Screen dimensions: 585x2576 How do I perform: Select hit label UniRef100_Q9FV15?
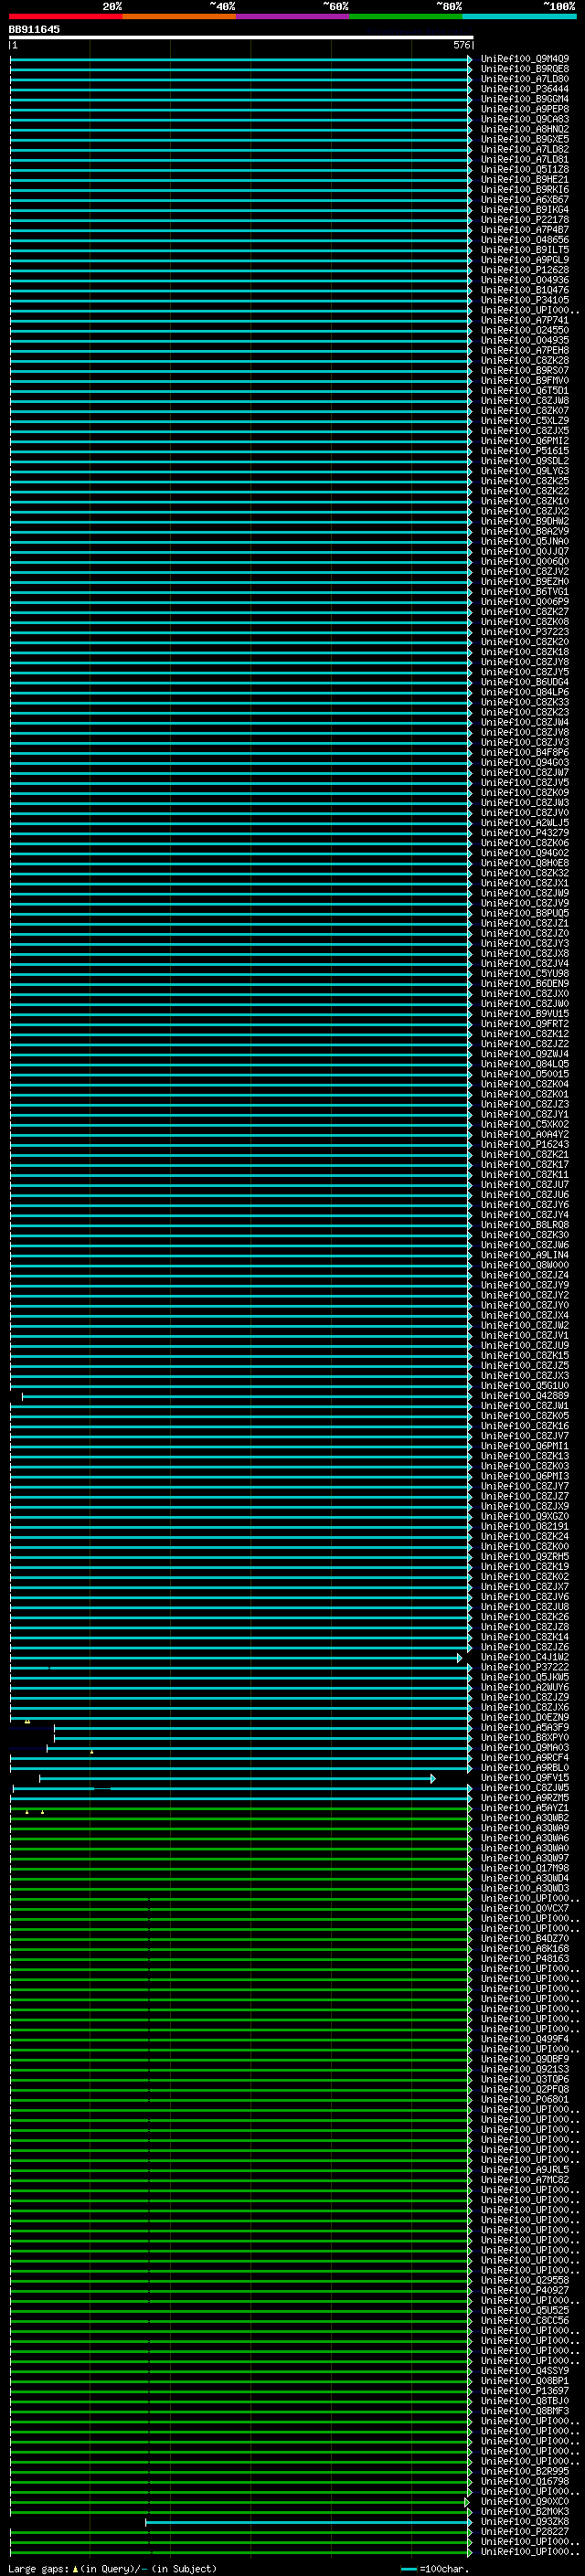(525, 1778)
